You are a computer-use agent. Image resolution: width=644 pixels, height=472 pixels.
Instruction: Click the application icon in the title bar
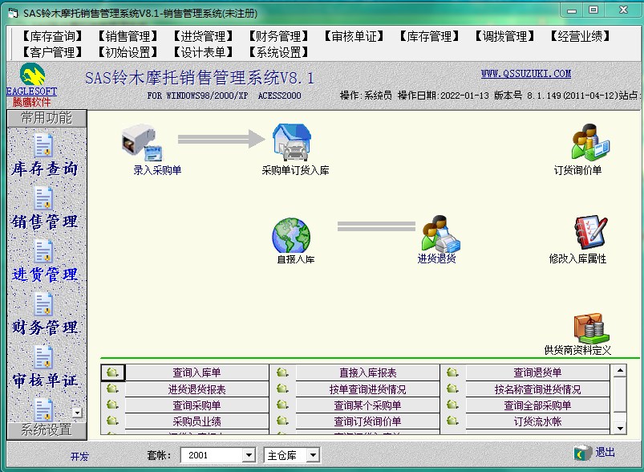tap(13, 13)
